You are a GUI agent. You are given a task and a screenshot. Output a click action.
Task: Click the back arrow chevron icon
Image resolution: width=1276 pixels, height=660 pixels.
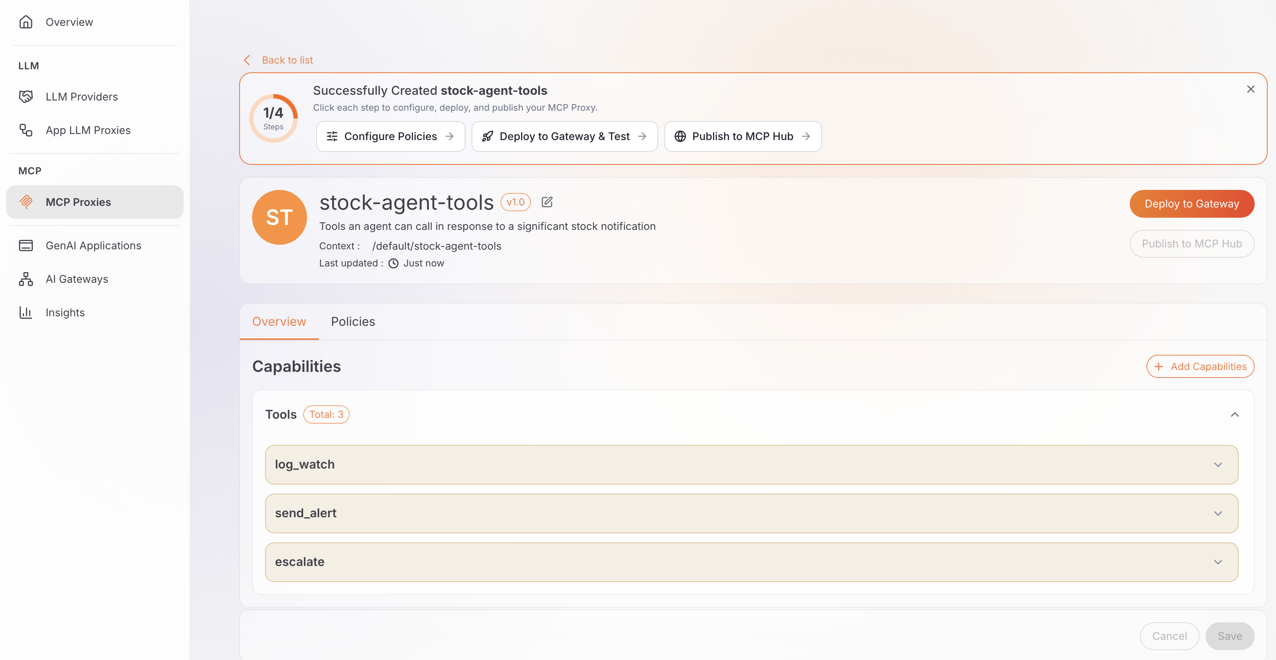(x=247, y=60)
